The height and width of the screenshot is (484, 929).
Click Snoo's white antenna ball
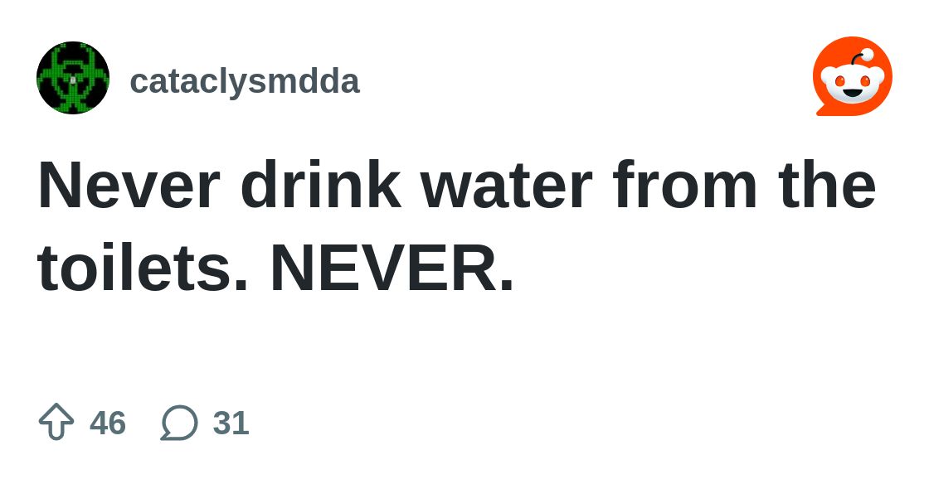tap(867, 56)
